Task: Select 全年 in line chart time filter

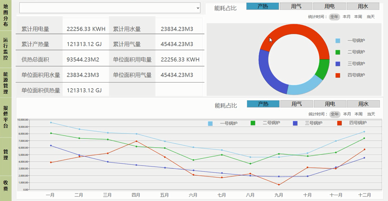Action: (335, 114)
